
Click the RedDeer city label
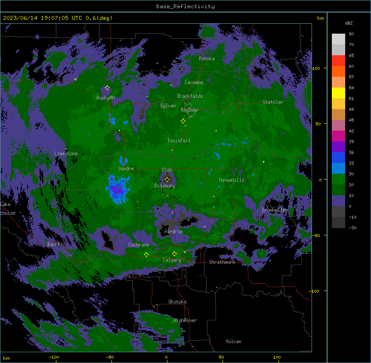[190, 110]
